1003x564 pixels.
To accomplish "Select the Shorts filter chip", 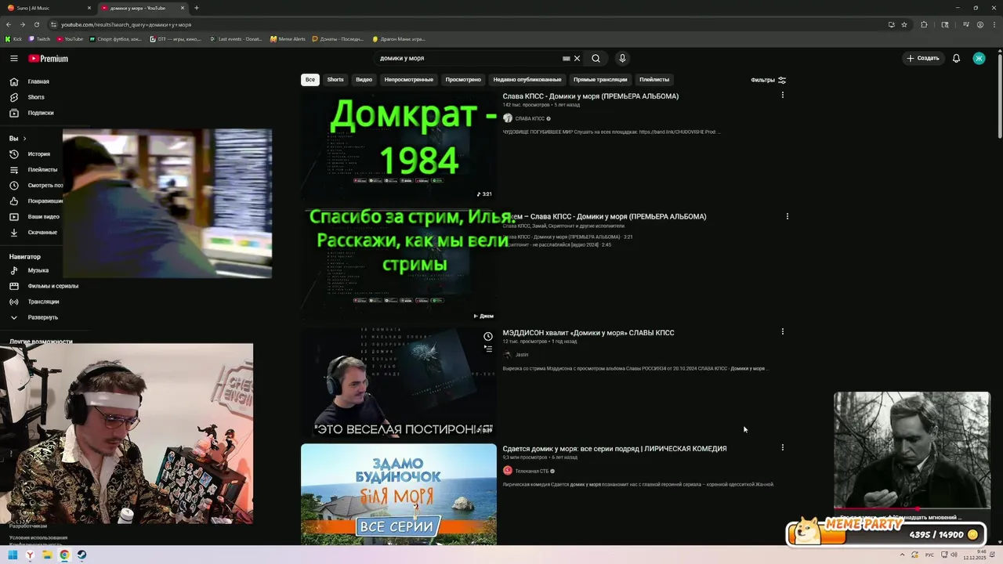I will (x=335, y=80).
